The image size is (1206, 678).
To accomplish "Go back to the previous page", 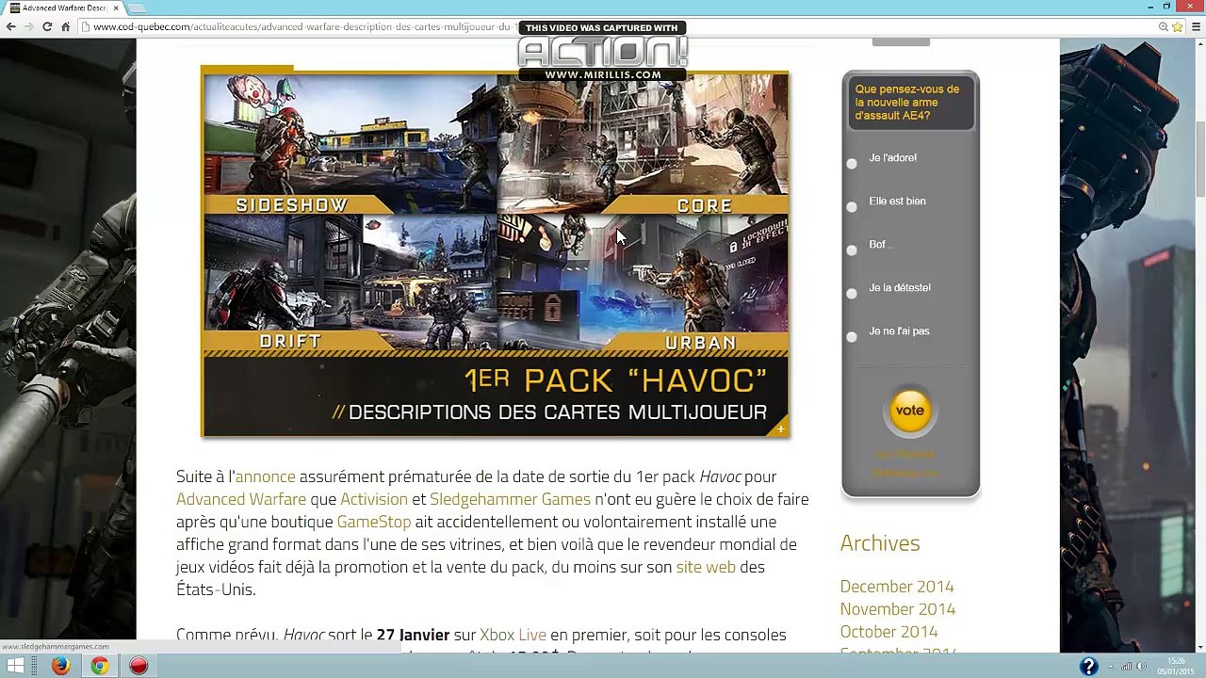I will click(10, 26).
